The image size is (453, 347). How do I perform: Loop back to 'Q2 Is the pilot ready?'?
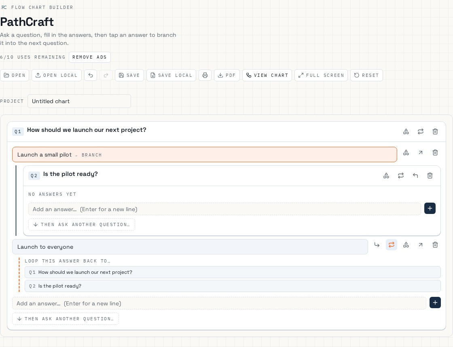coord(233,286)
